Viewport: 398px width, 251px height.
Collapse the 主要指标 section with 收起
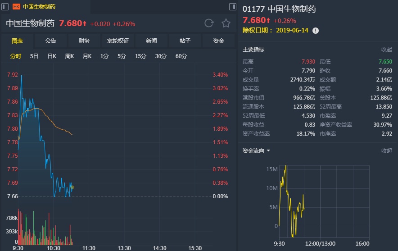tap(386, 50)
